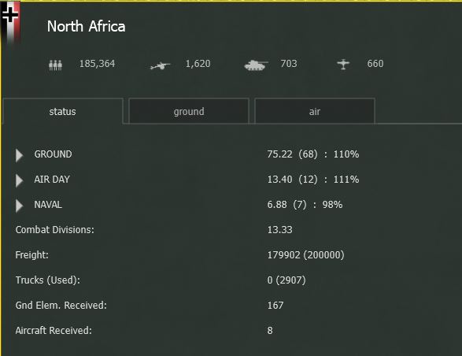Expand the NAVAL row triangle
462x356 pixels.
point(19,206)
